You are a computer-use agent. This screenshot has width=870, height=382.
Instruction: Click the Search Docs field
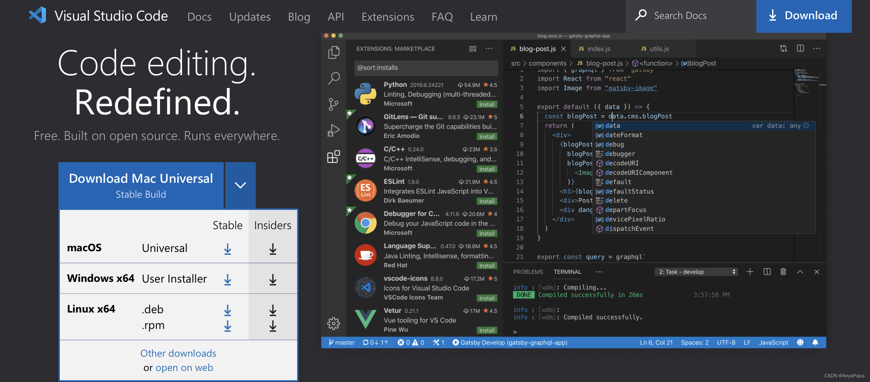[691, 16]
